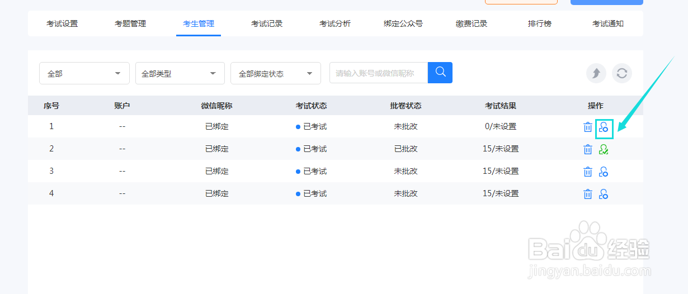Open the green graded-user icon in row 2
Screen dimensions: 688x294
click(604, 149)
